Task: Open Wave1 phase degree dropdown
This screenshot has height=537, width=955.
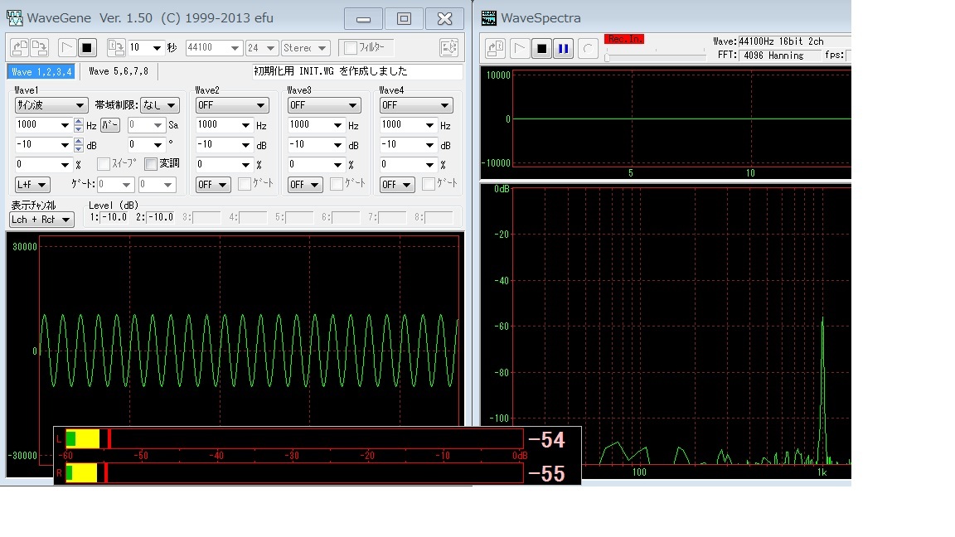Action: 146,145
